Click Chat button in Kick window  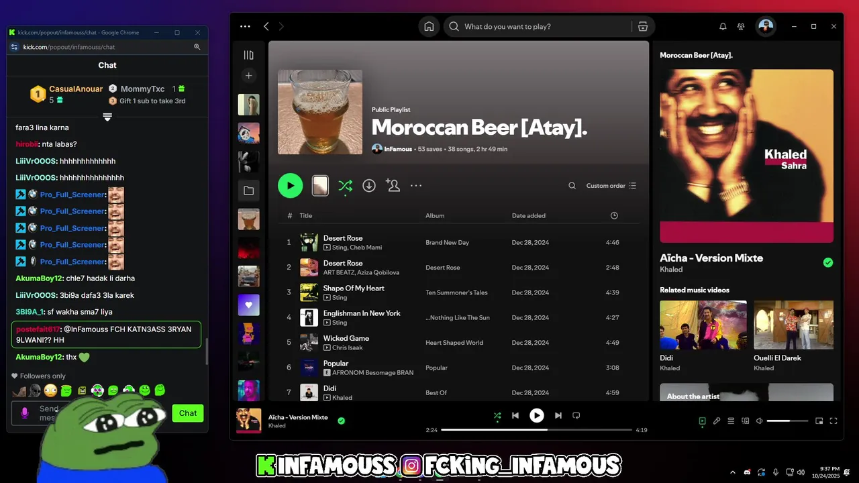click(188, 413)
